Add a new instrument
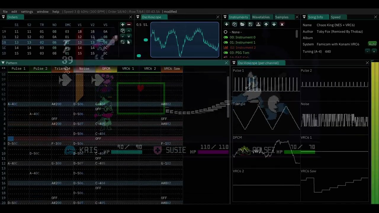The height and width of the screenshot is (213, 379). [x=227, y=25]
